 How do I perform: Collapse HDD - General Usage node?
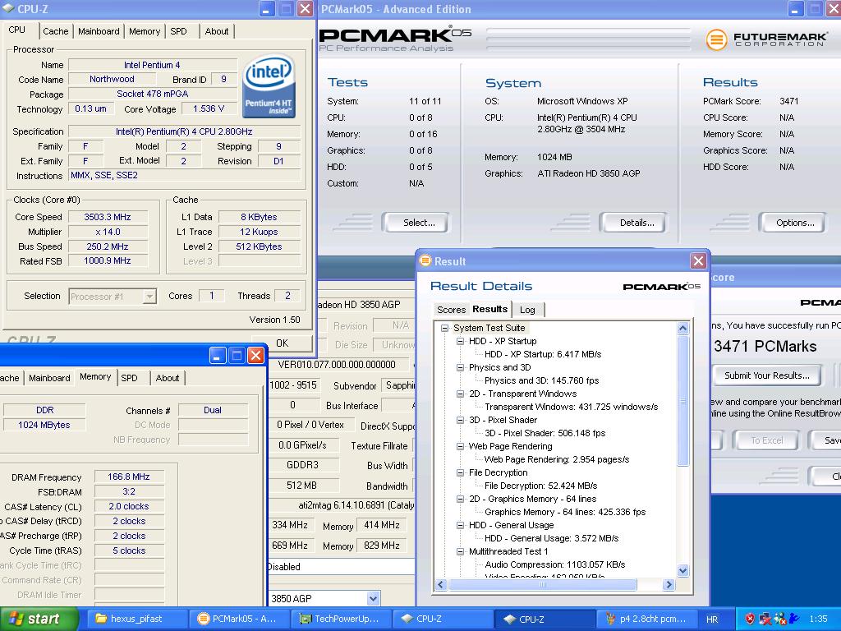[460, 525]
